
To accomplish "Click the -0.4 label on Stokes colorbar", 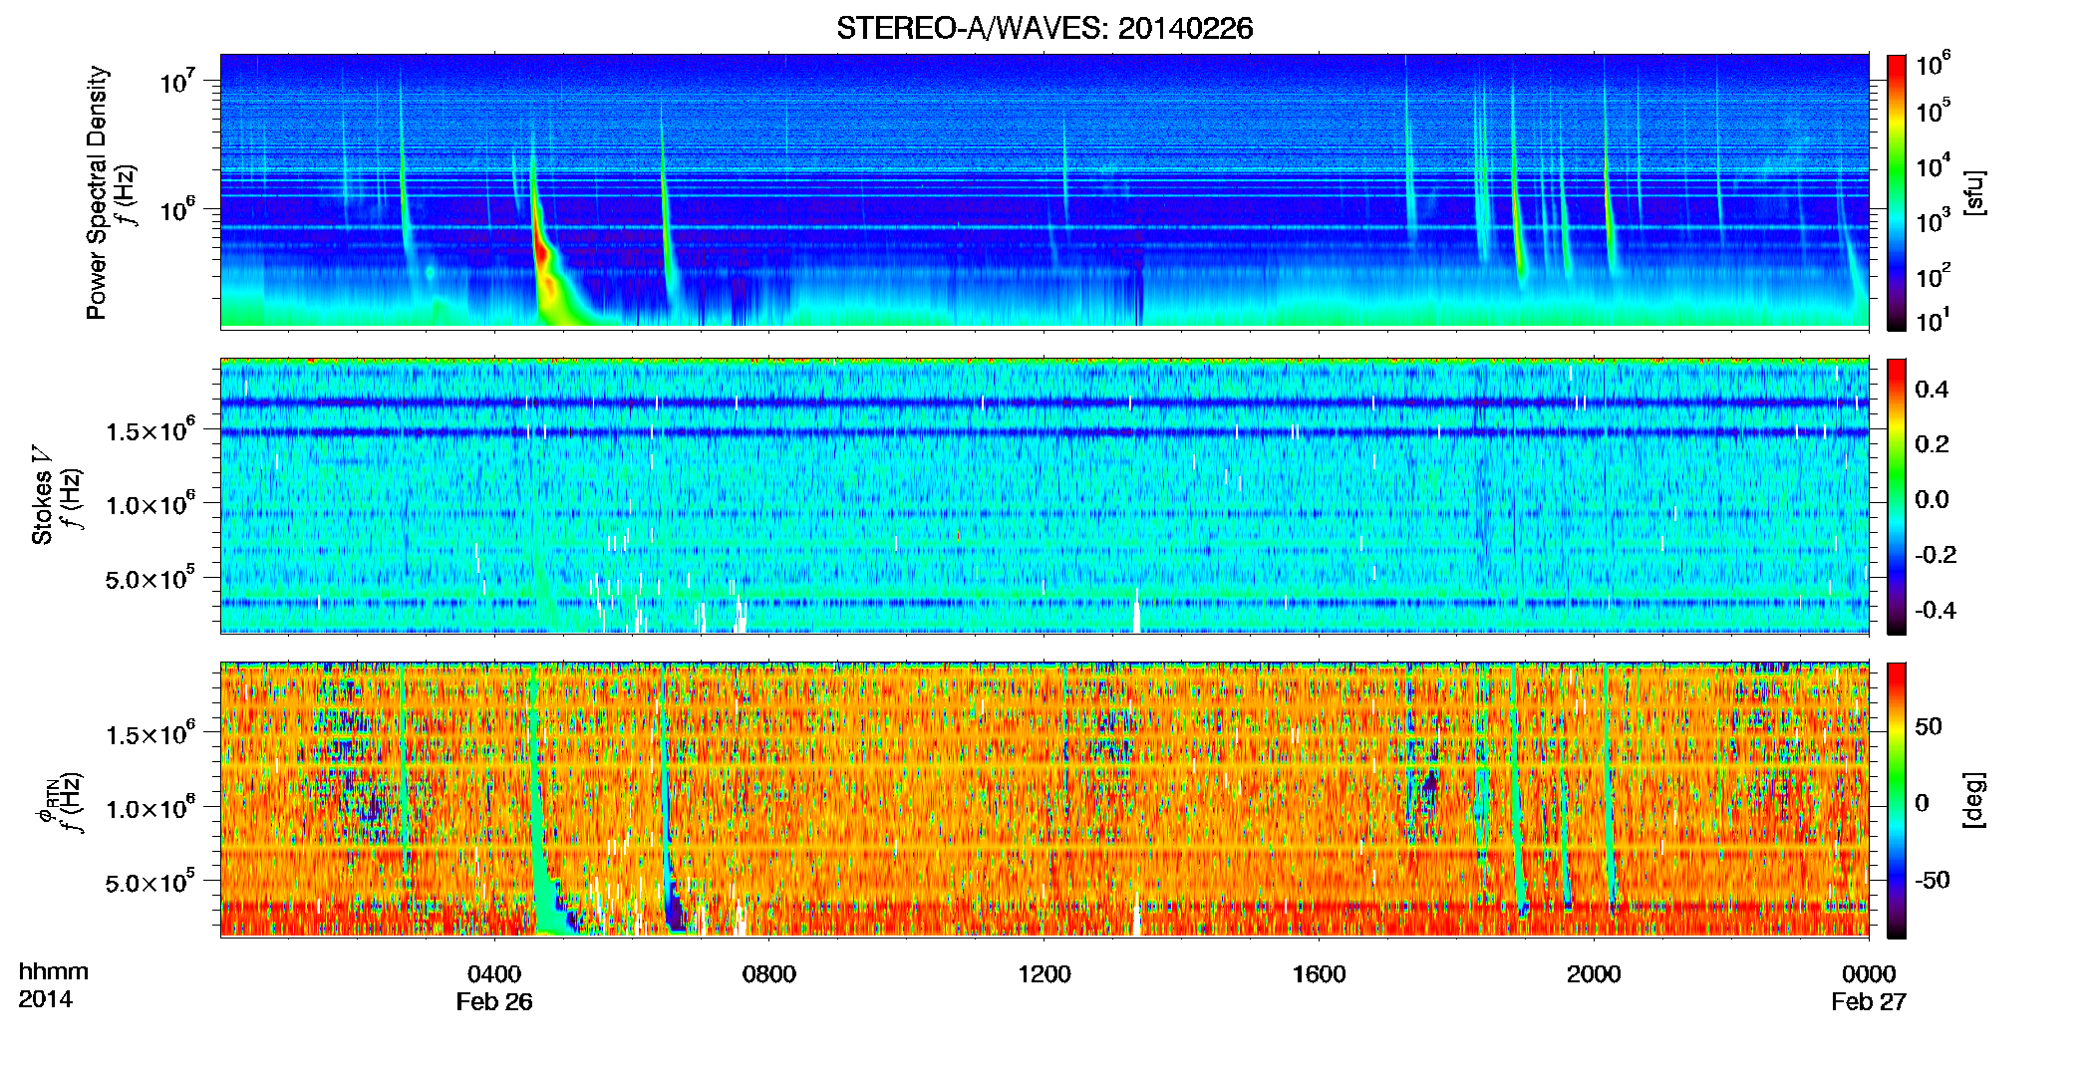I will point(1936,610).
